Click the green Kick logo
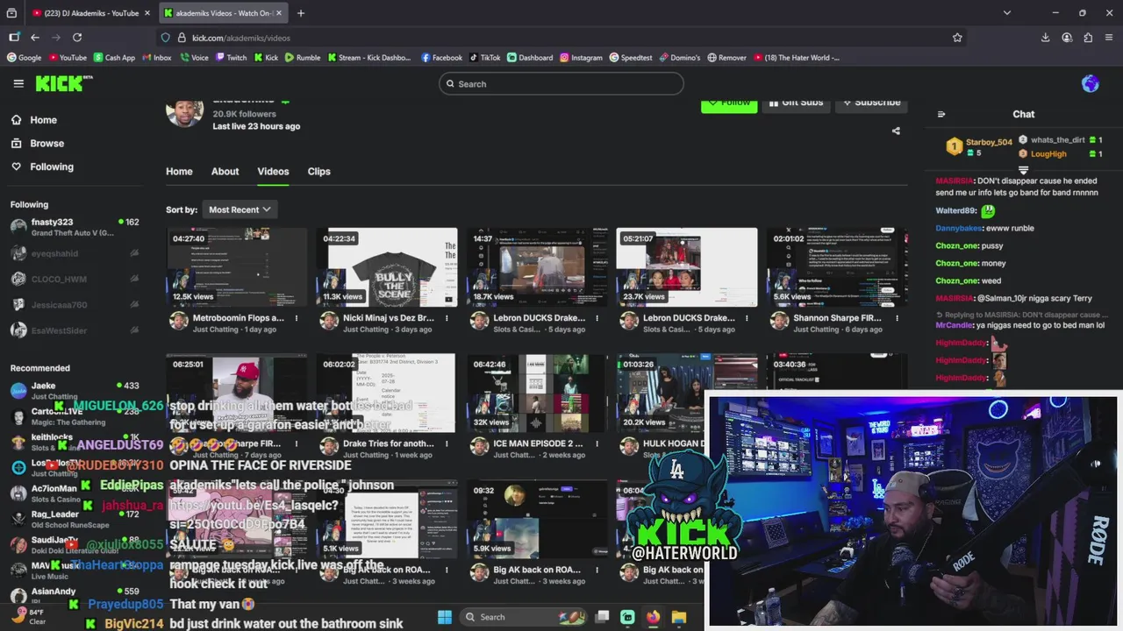 point(63,83)
